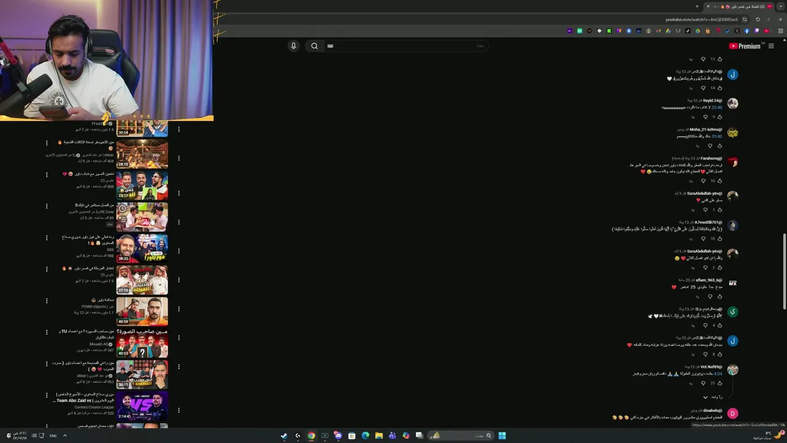Open the YouTube hamburger guide menu
The image size is (787, 443).
(x=771, y=46)
